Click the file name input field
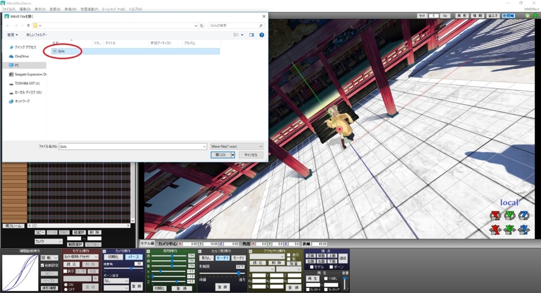 tap(133, 147)
